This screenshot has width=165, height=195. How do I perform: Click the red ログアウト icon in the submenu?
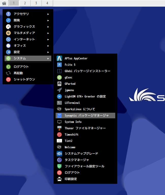click(x=59, y=173)
